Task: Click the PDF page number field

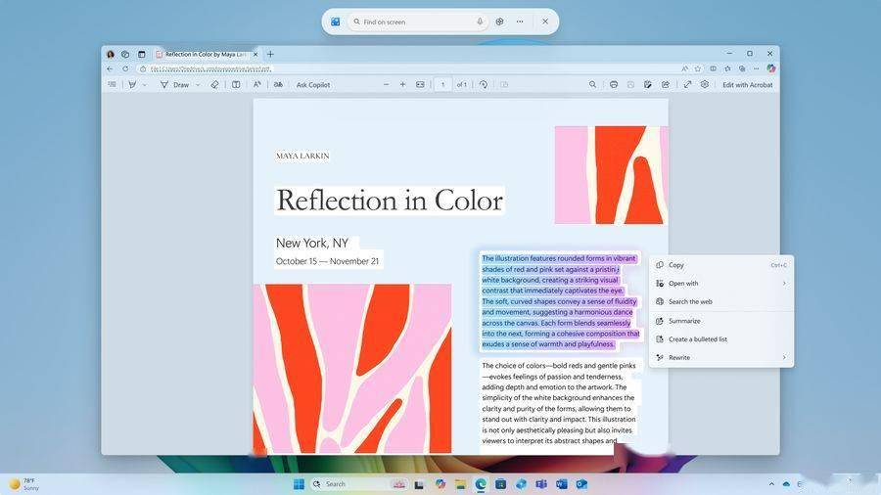Action: coord(442,85)
